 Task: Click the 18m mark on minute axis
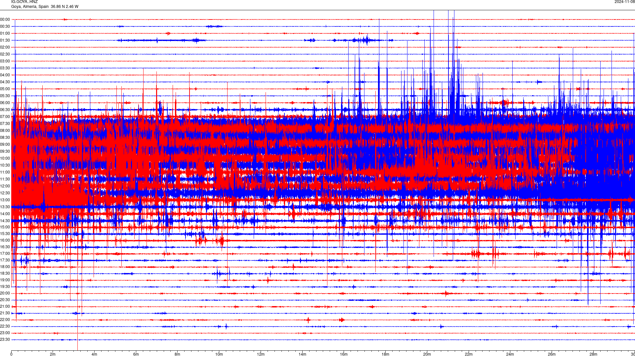(385, 354)
